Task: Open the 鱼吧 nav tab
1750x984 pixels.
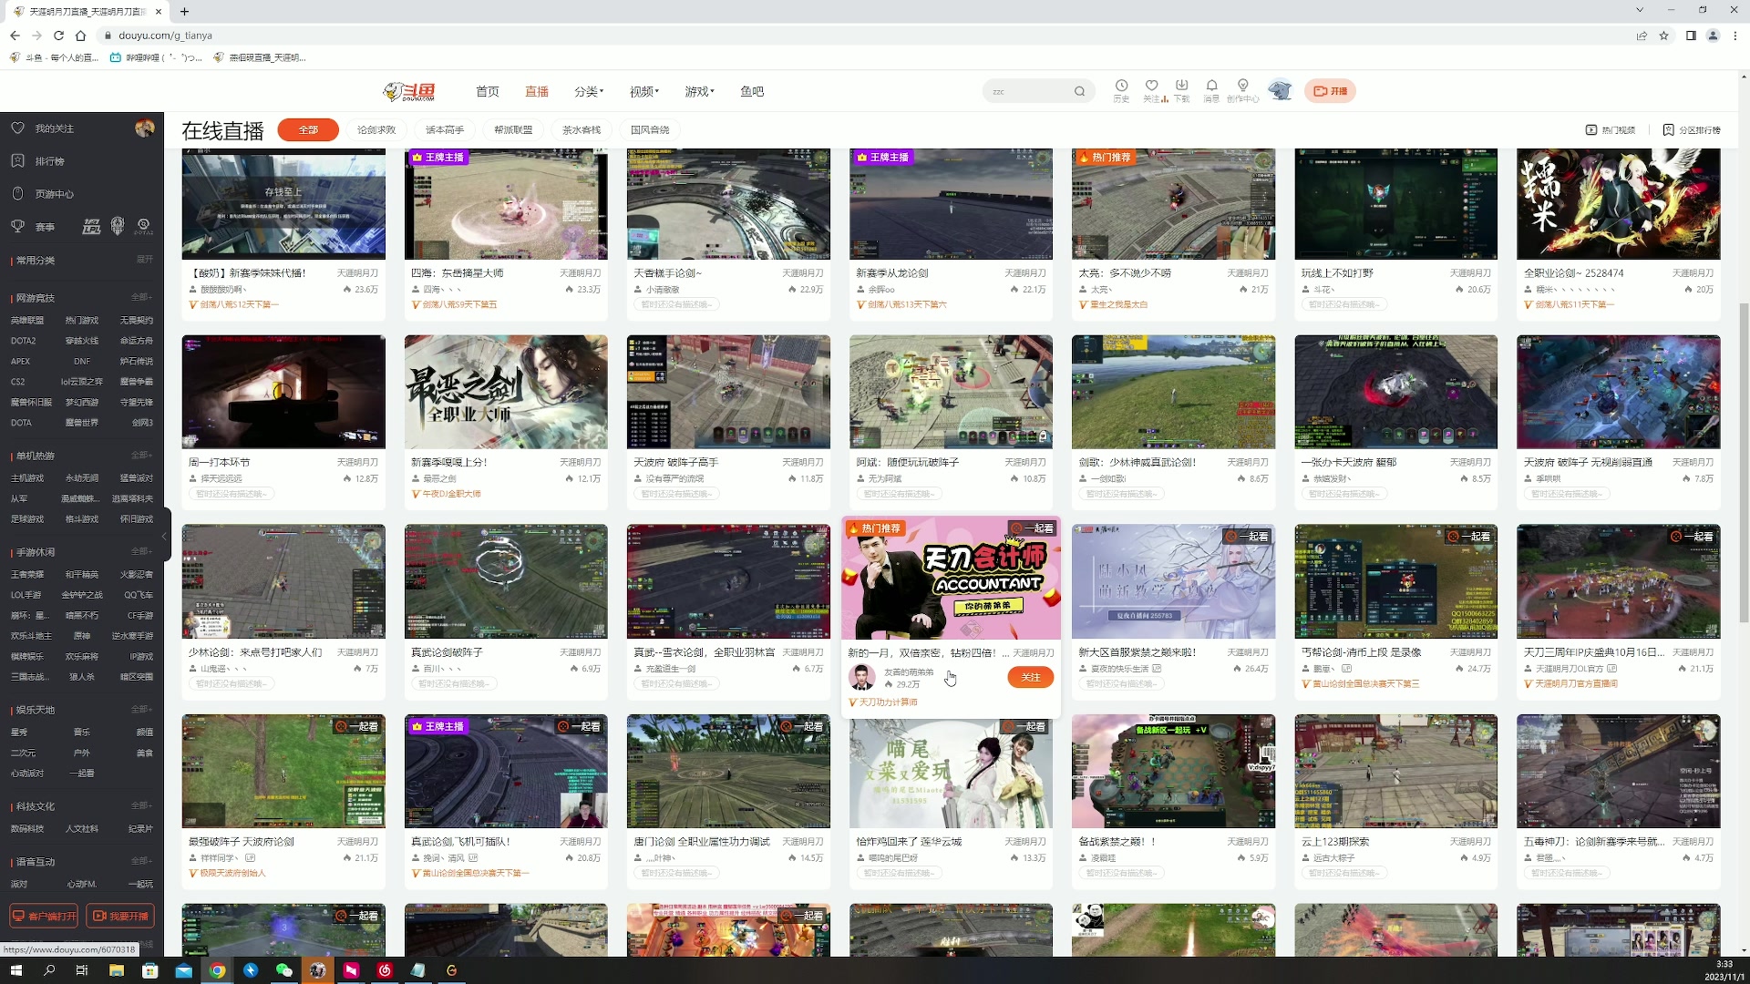Action: [x=752, y=91]
